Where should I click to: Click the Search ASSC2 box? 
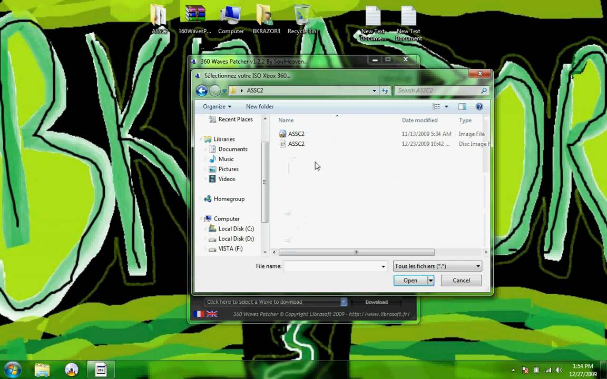437,91
